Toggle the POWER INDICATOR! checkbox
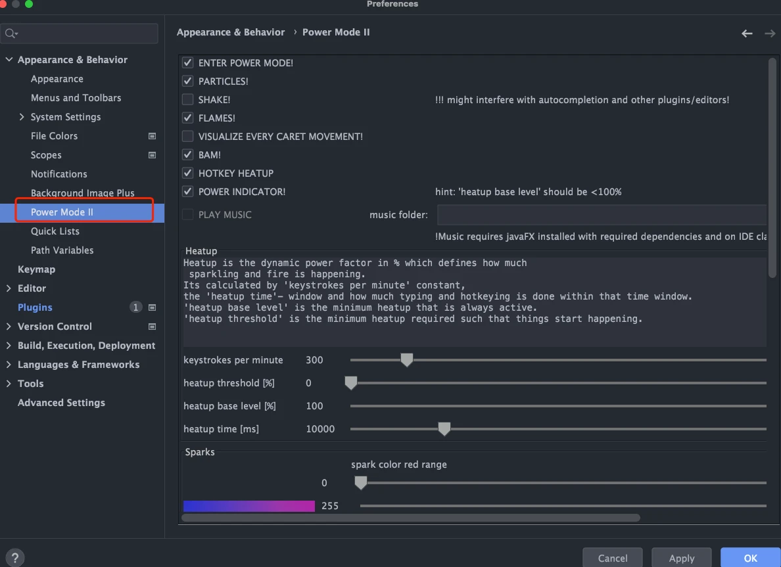Image resolution: width=781 pixels, height=567 pixels. click(188, 192)
